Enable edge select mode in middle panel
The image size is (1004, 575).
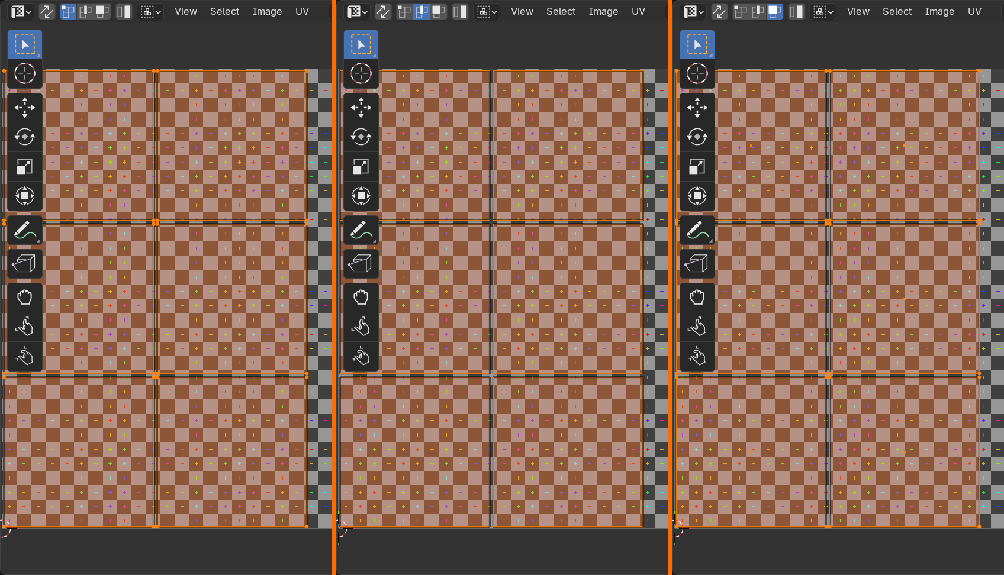pyautogui.click(x=422, y=11)
